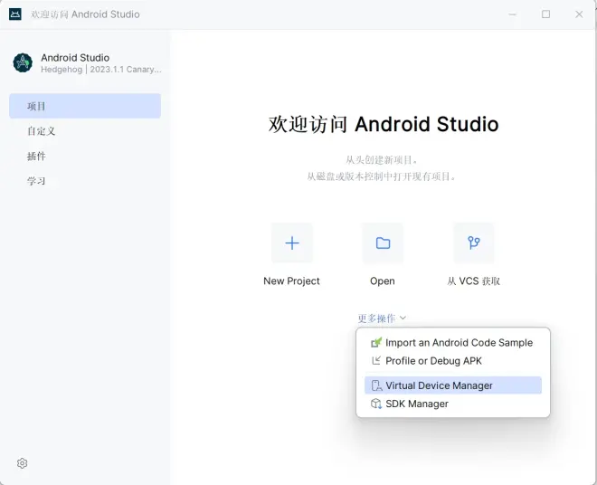Click the Get from VCS branch icon
The width and height of the screenshot is (597, 485).
[x=474, y=243]
